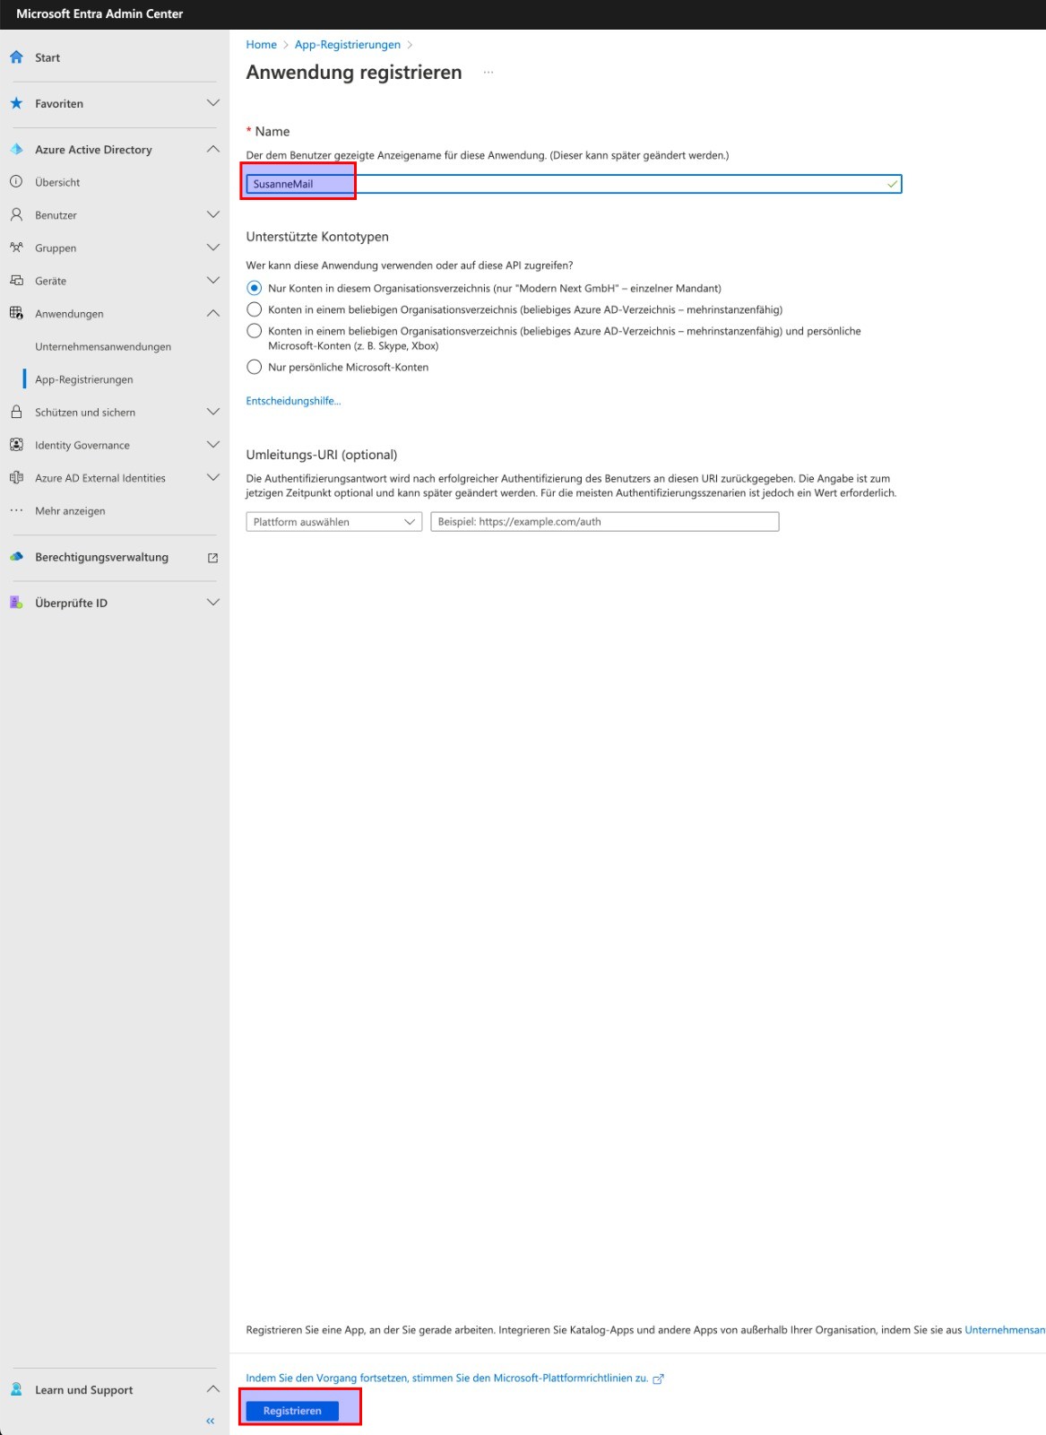Click the Geräte devices icon
Image resolution: width=1046 pixels, height=1435 pixels.
tap(16, 281)
